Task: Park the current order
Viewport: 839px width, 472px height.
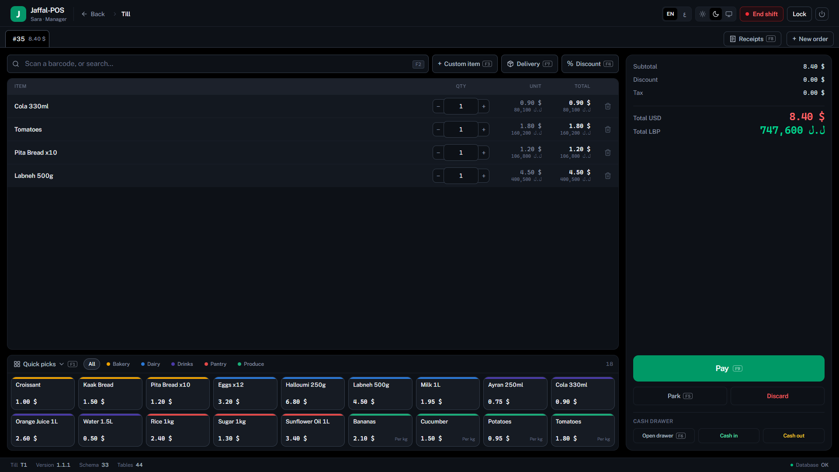Action: [x=680, y=396]
